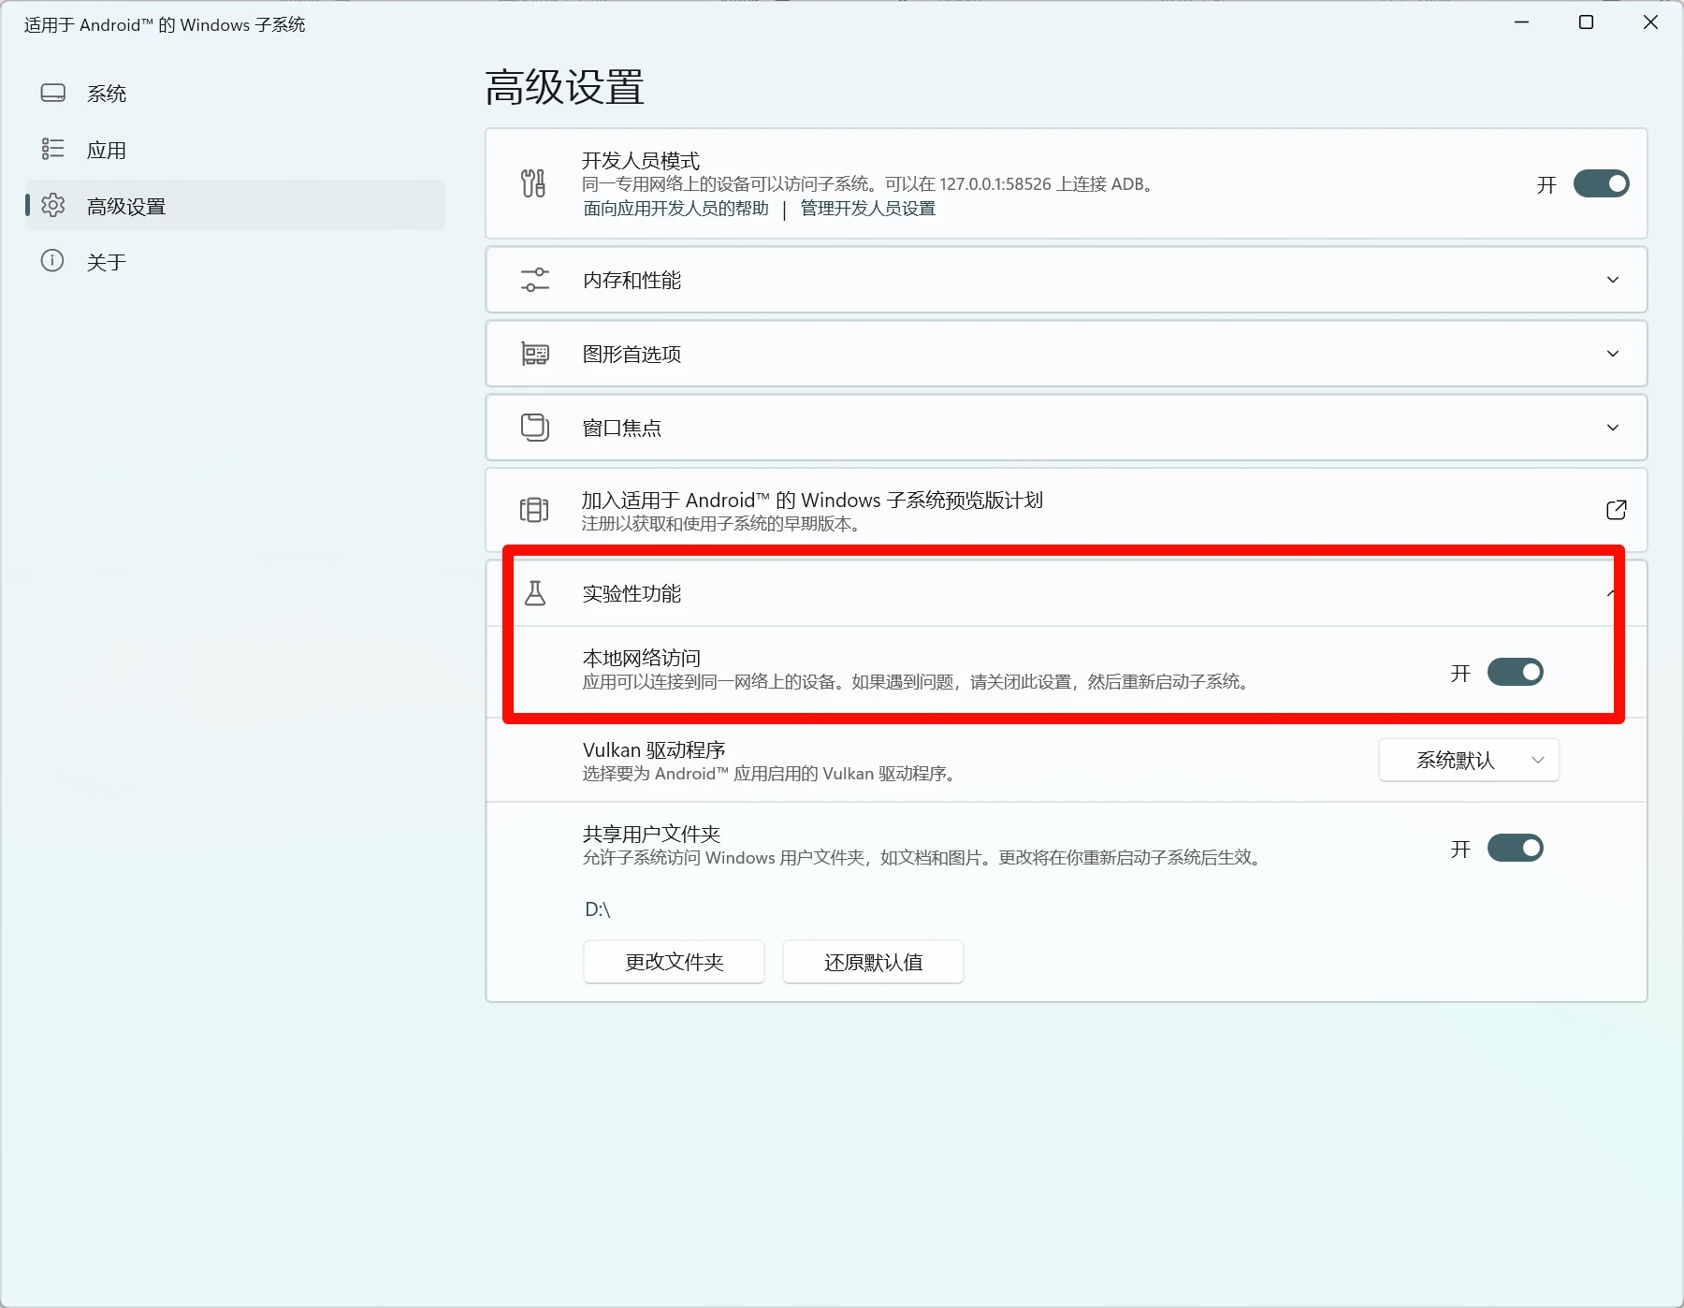The height and width of the screenshot is (1308, 1684).
Task: Click the 应用 list icon
Action: (53, 149)
